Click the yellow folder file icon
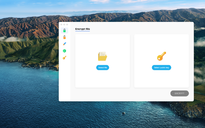Image resolution: width=205 pixels, height=128 pixels. (x=102, y=56)
